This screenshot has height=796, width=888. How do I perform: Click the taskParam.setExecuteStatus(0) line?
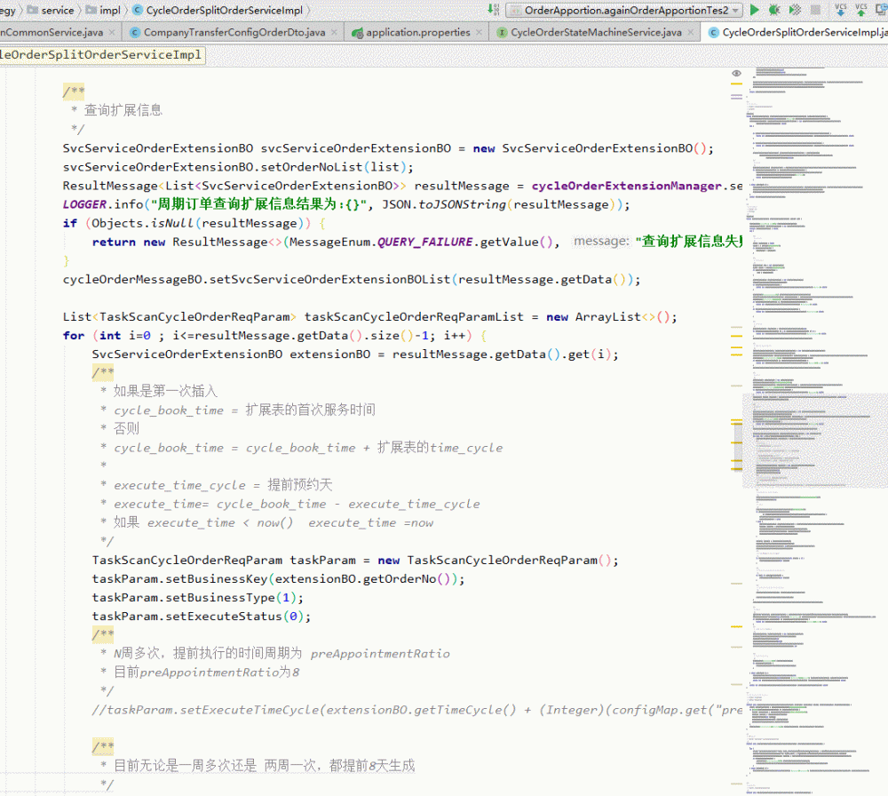click(x=202, y=616)
